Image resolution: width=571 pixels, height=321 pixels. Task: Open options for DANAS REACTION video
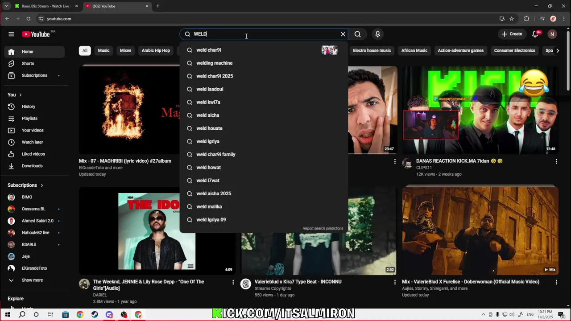[556, 161]
